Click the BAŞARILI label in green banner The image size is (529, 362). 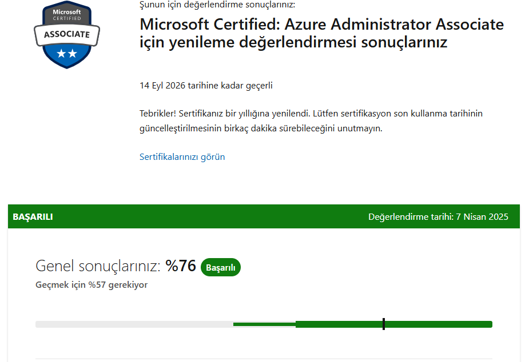33,217
